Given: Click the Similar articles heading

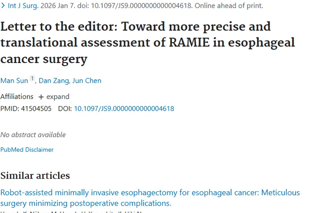Looking at the screenshot, I should coord(35,176).
